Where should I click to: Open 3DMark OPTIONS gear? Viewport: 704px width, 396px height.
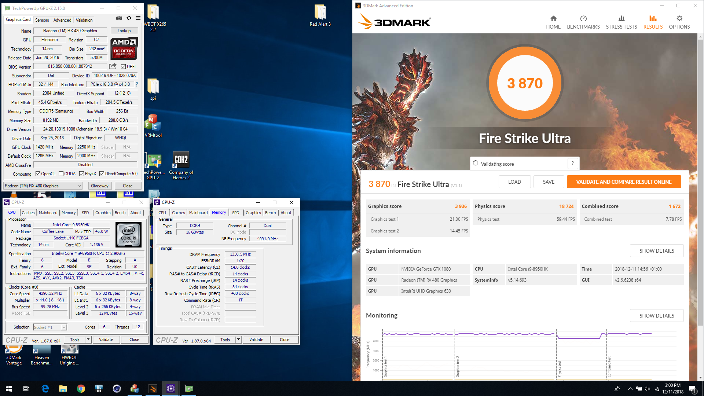[x=679, y=22]
